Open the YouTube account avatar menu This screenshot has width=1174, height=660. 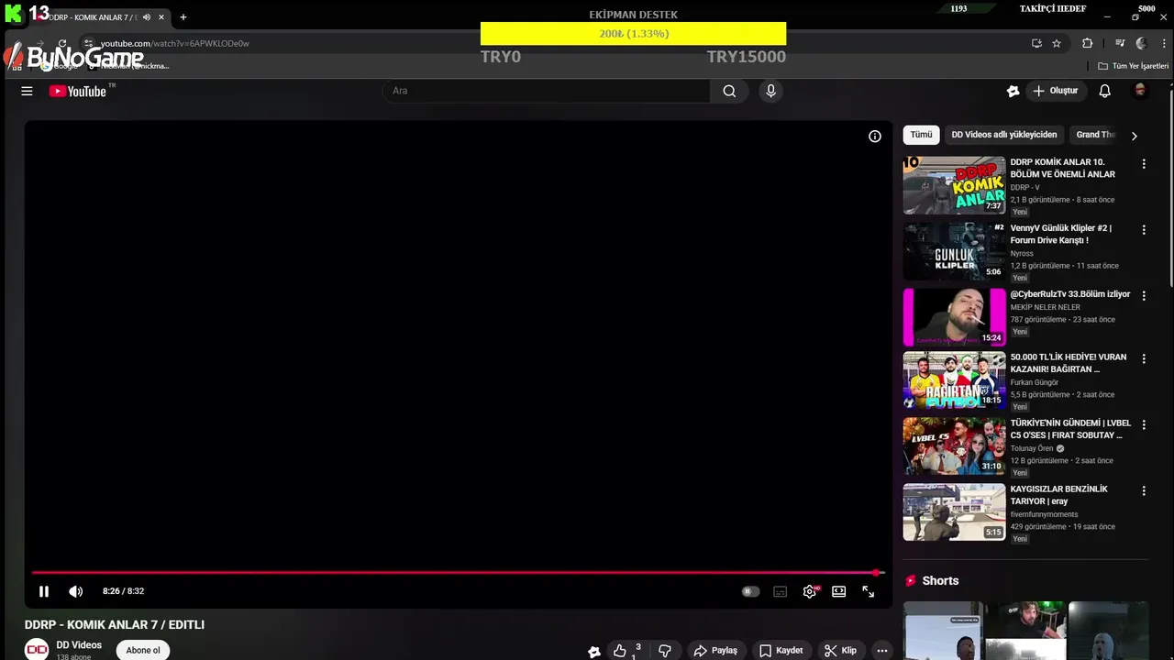(x=1140, y=90)
